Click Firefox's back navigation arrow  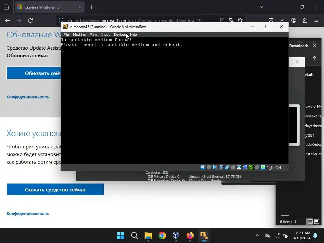8,21
